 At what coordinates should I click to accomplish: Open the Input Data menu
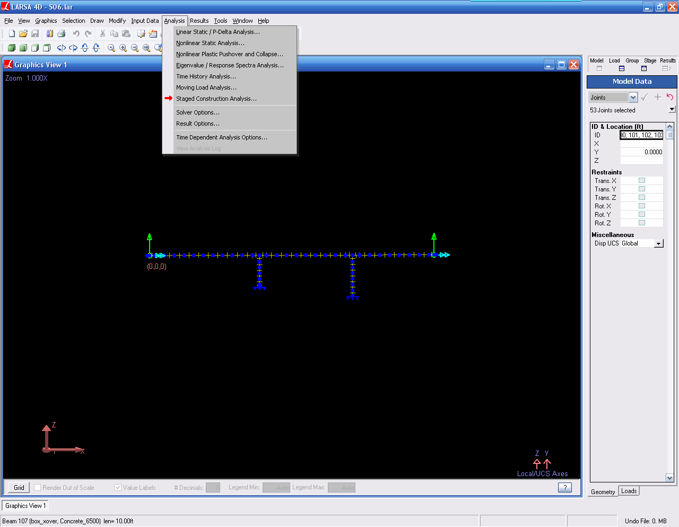tap(145, 21)
